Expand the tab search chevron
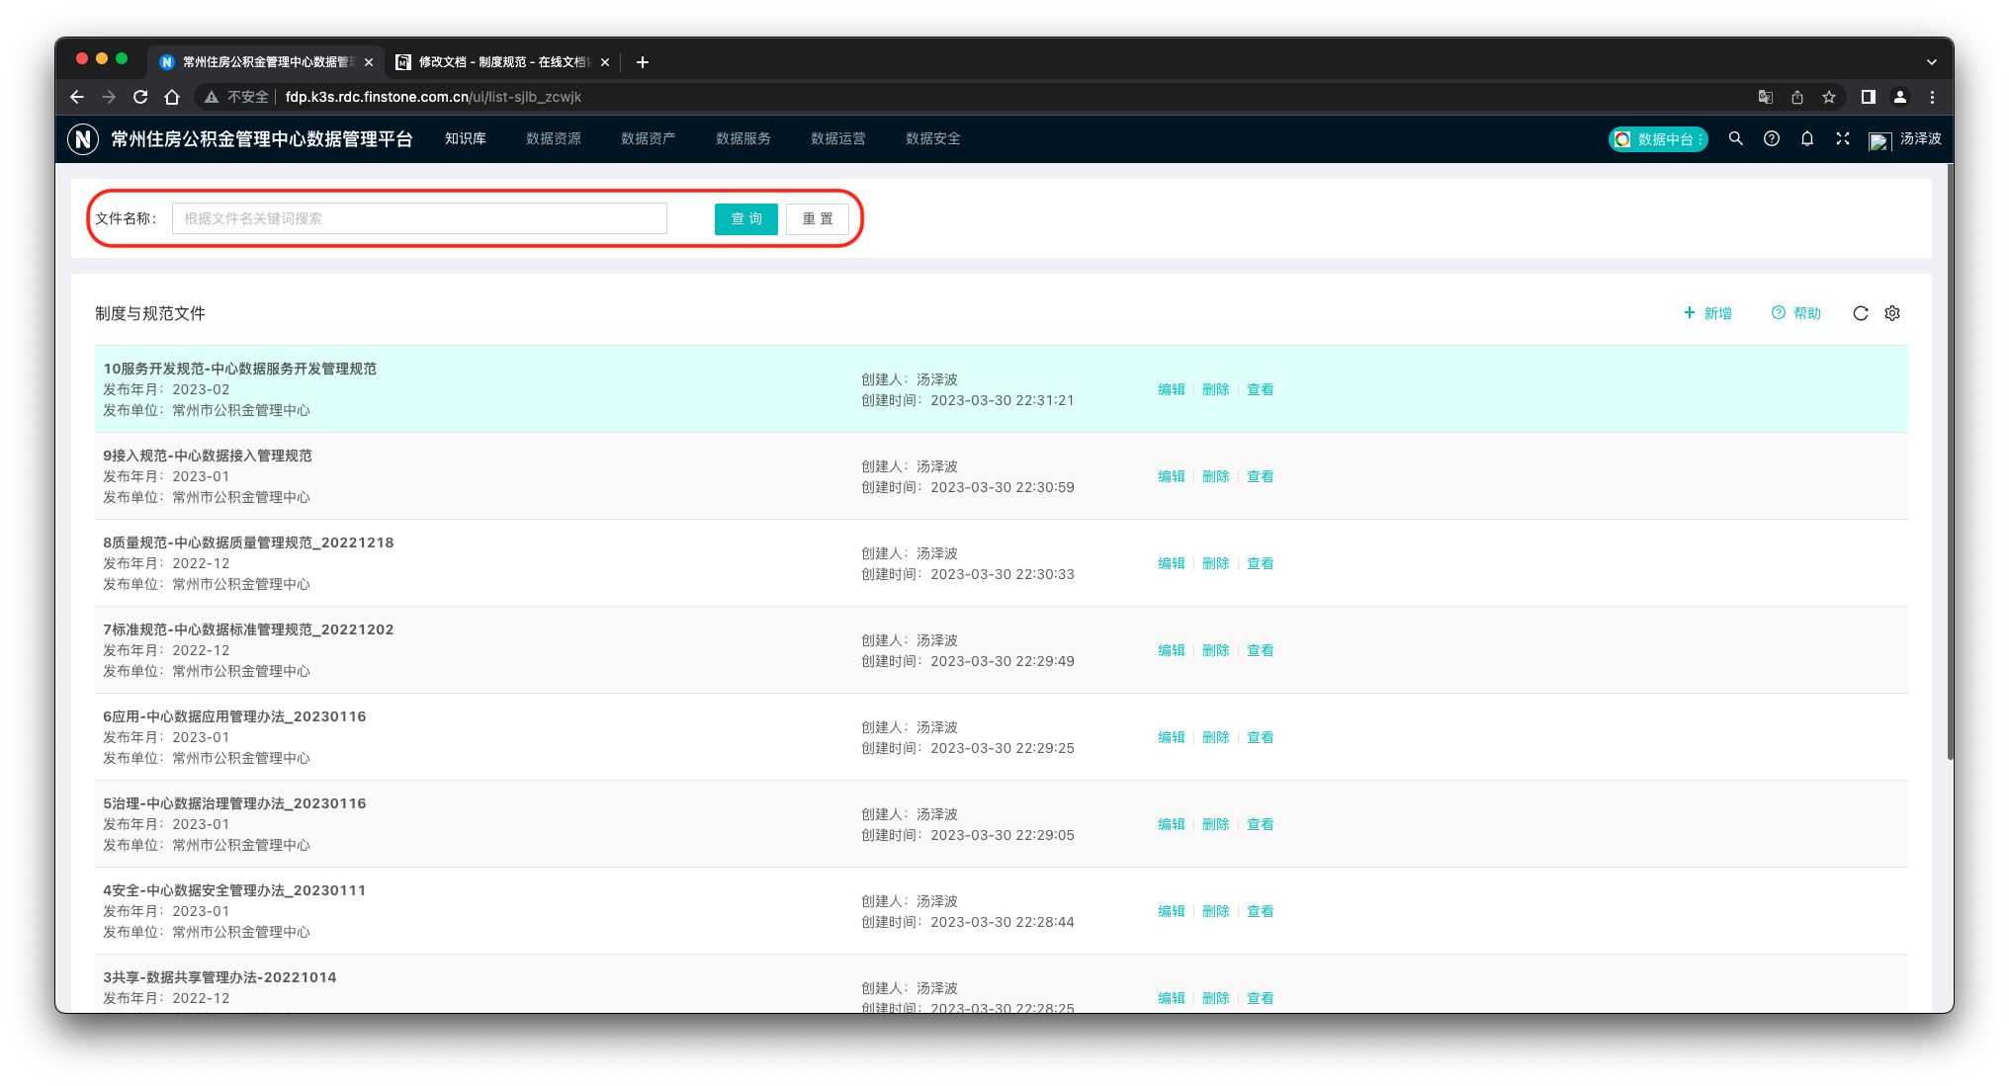This screenshot has height=1086, width=2009. click(1932, 62)
